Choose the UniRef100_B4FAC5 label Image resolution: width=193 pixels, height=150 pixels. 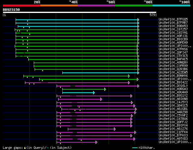pyautogui.click(x=173, y=59)
